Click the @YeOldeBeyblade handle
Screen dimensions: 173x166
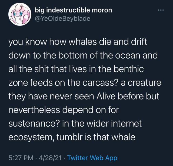(x=63, y=18)
